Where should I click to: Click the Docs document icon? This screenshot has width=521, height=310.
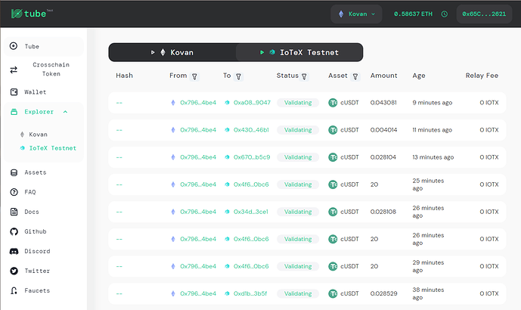14,212
